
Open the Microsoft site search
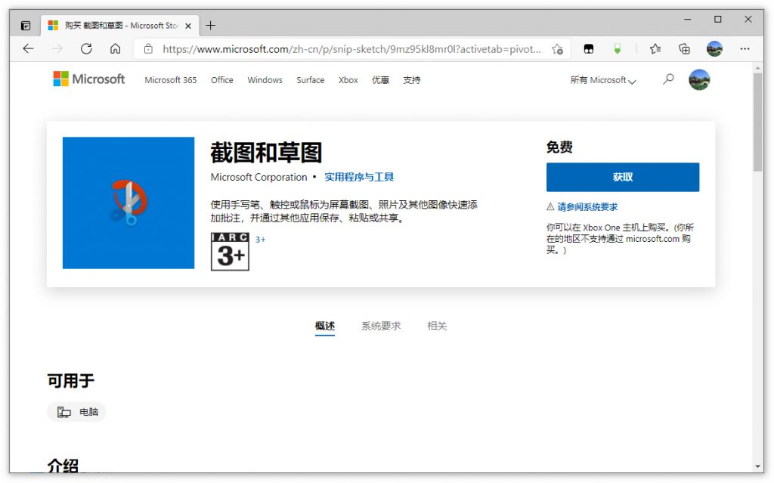coord(668,79)
